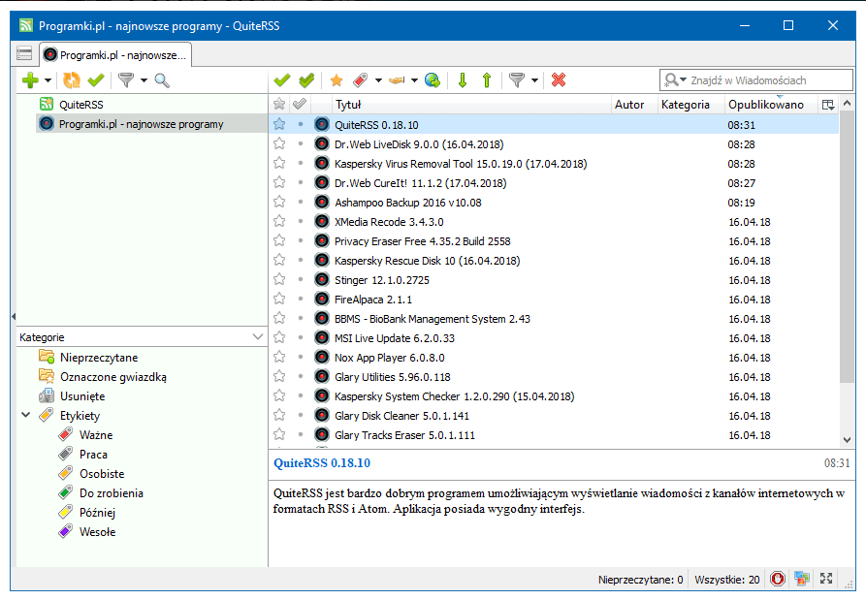Open the QuiteRSS 0.18.10 article title link

[322, 463]
